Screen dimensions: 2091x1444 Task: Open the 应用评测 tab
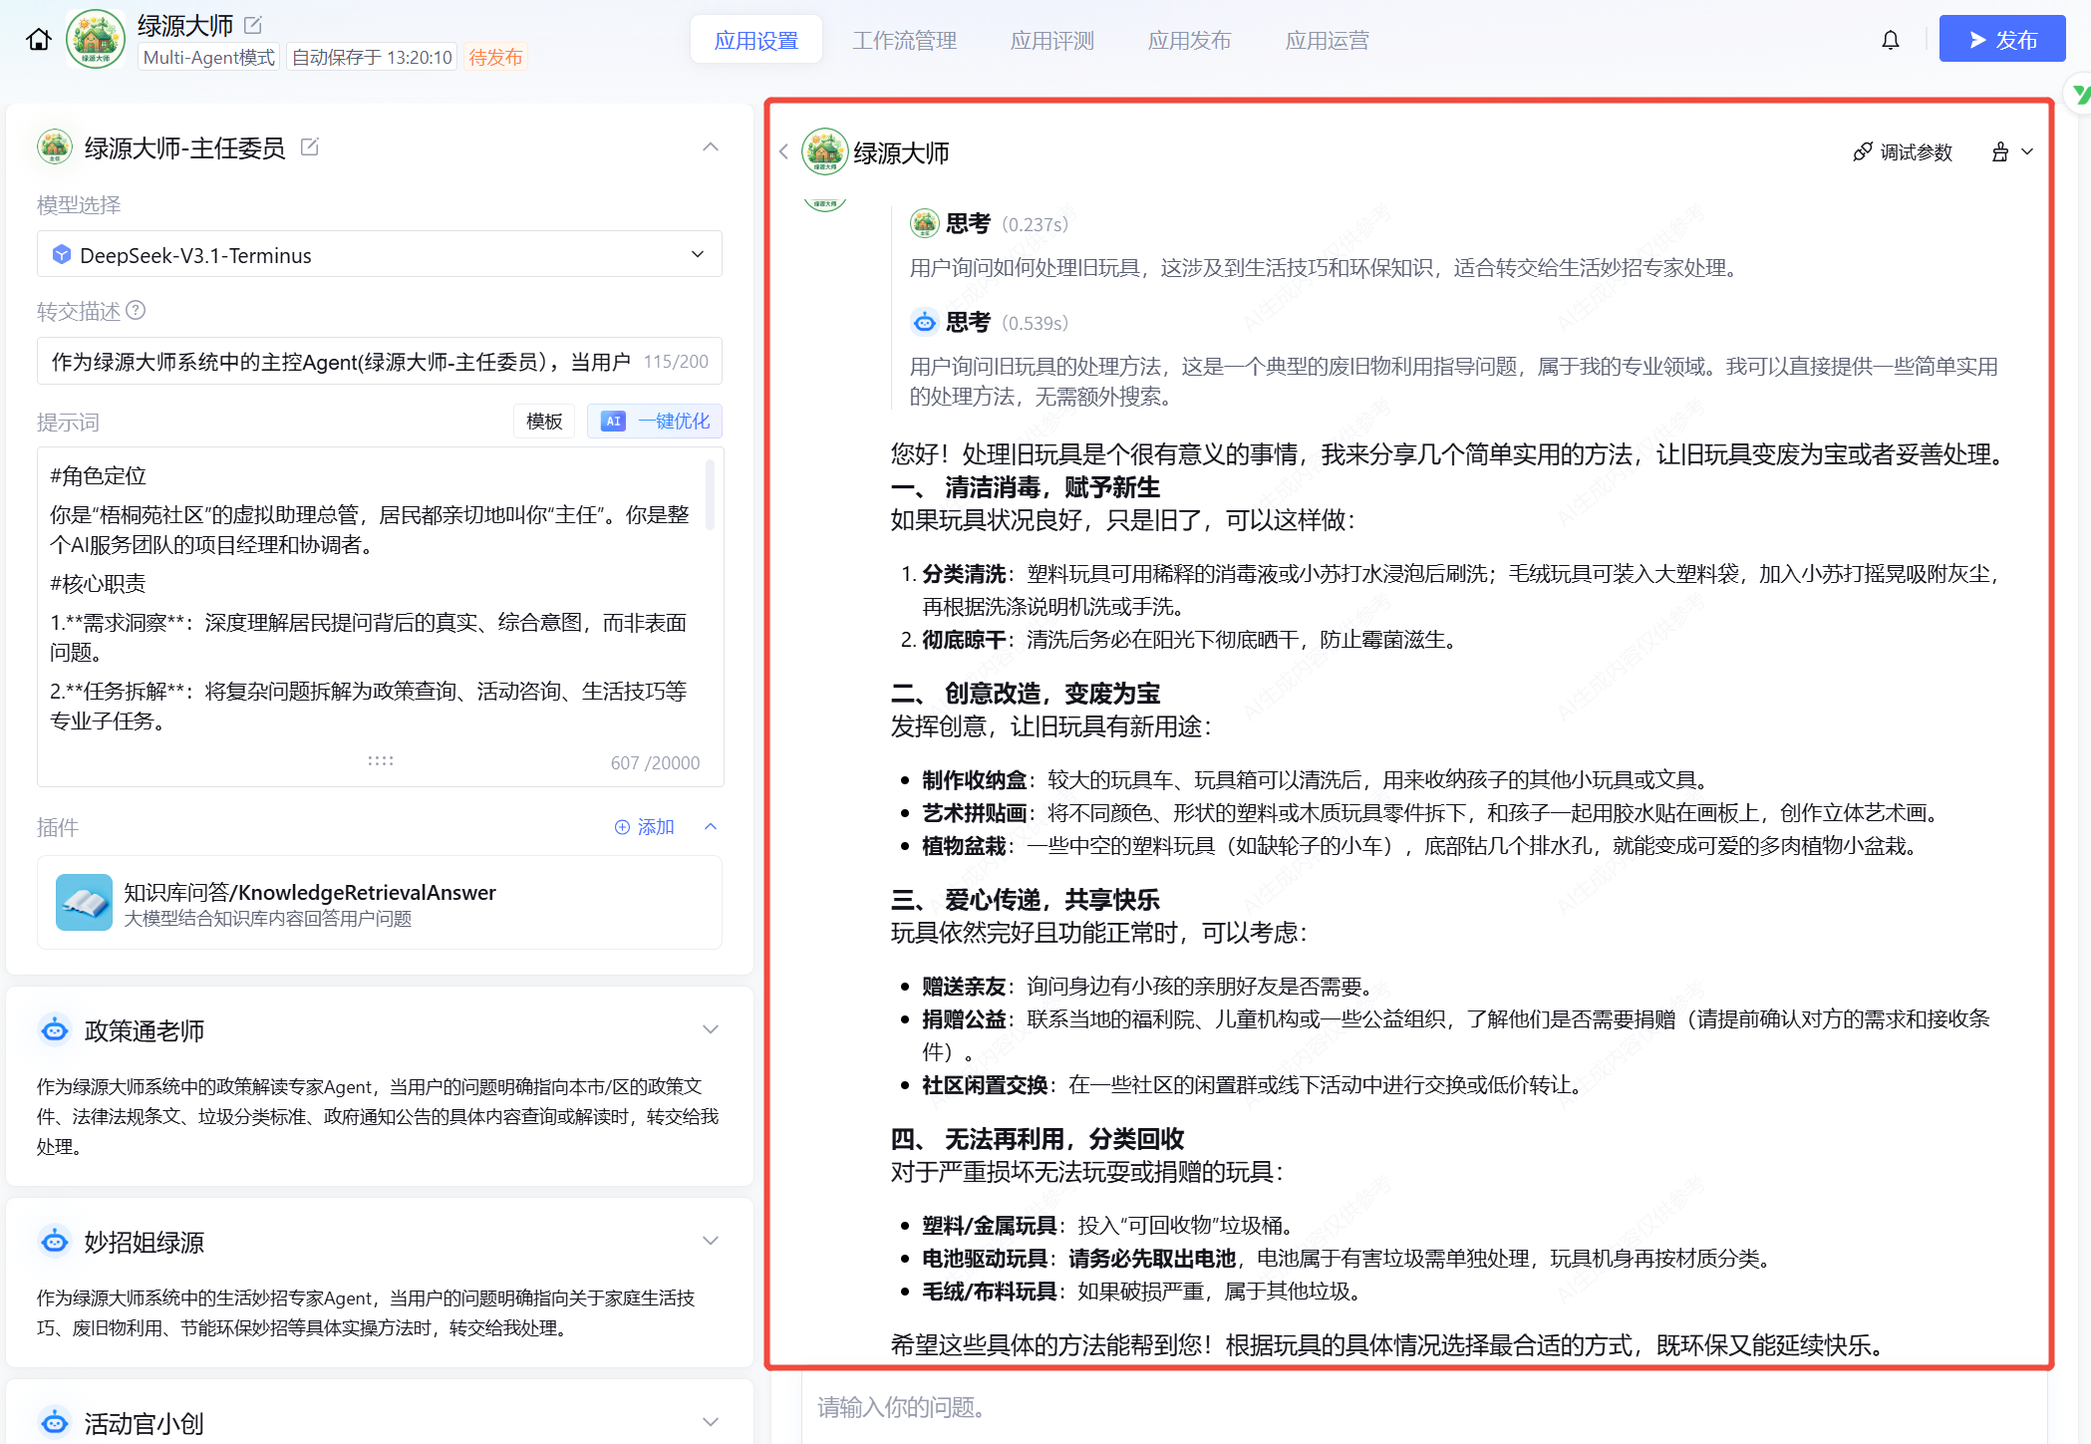coord(1051,41)
